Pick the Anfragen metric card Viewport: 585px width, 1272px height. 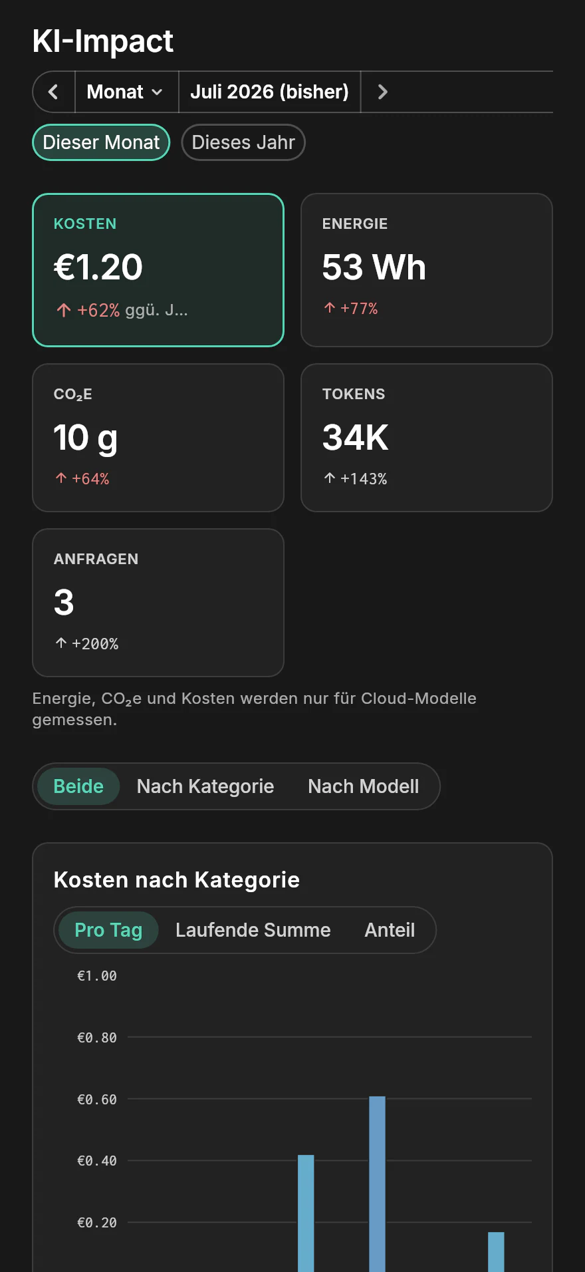coord(158,603)
